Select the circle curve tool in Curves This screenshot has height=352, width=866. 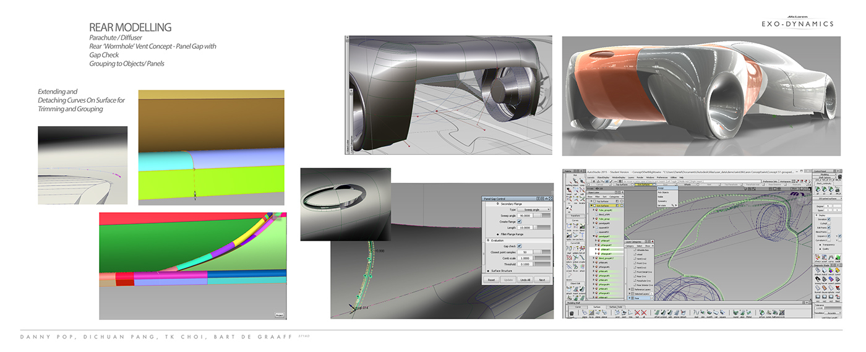[x=569, y=226]
